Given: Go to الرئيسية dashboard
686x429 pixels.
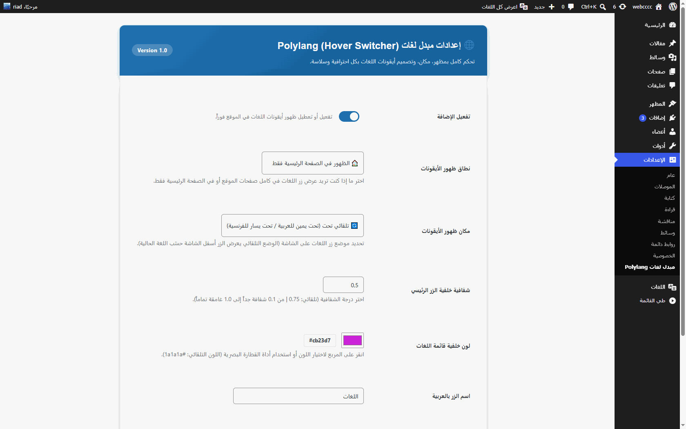Looking at the screenshot, I should [647, 25].
